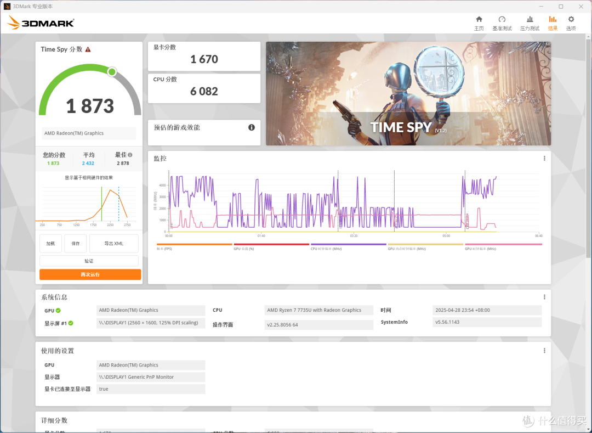Open the 基准测试 benchmarks tab
The image size is (592, 433).
(x=502, y=24)
